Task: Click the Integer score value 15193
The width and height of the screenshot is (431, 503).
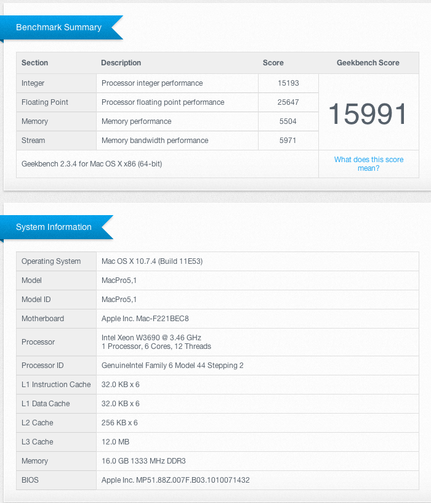Action: [x=288, y=83]
